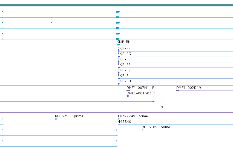Click the small RH56105.5prime arrow glyph
233x148 pixels.
pos(142,130)
